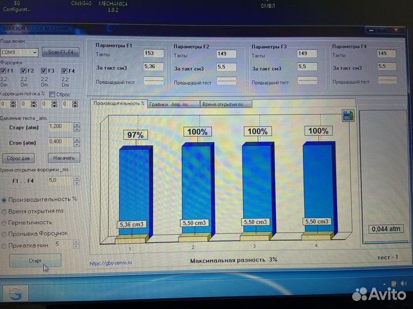The image size is (413, 309).
Task: Adjust the F1..F4 opening time spinner
Action: (x=77, y=180)
